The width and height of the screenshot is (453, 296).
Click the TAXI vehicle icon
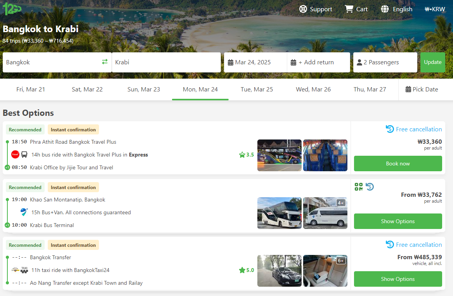pyautogui.click(x=24, y=270)
